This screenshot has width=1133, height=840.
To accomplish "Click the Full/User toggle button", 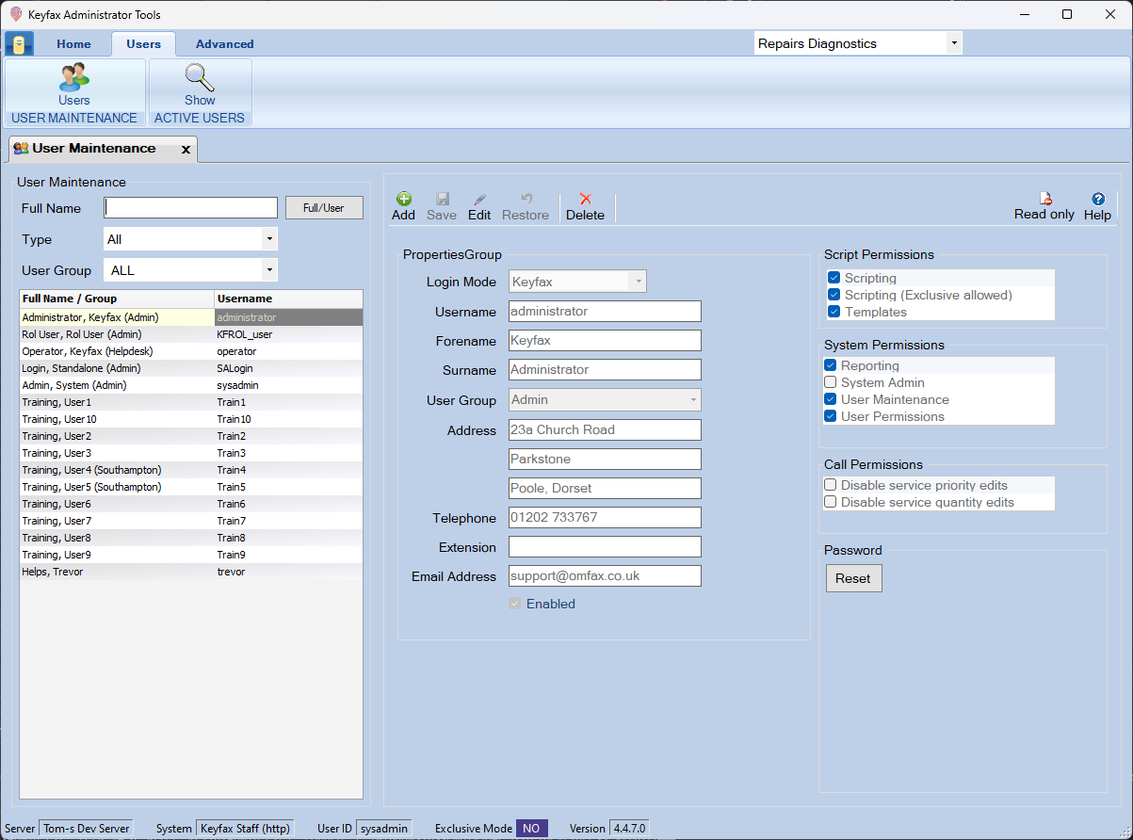I will tap(324, 208).
